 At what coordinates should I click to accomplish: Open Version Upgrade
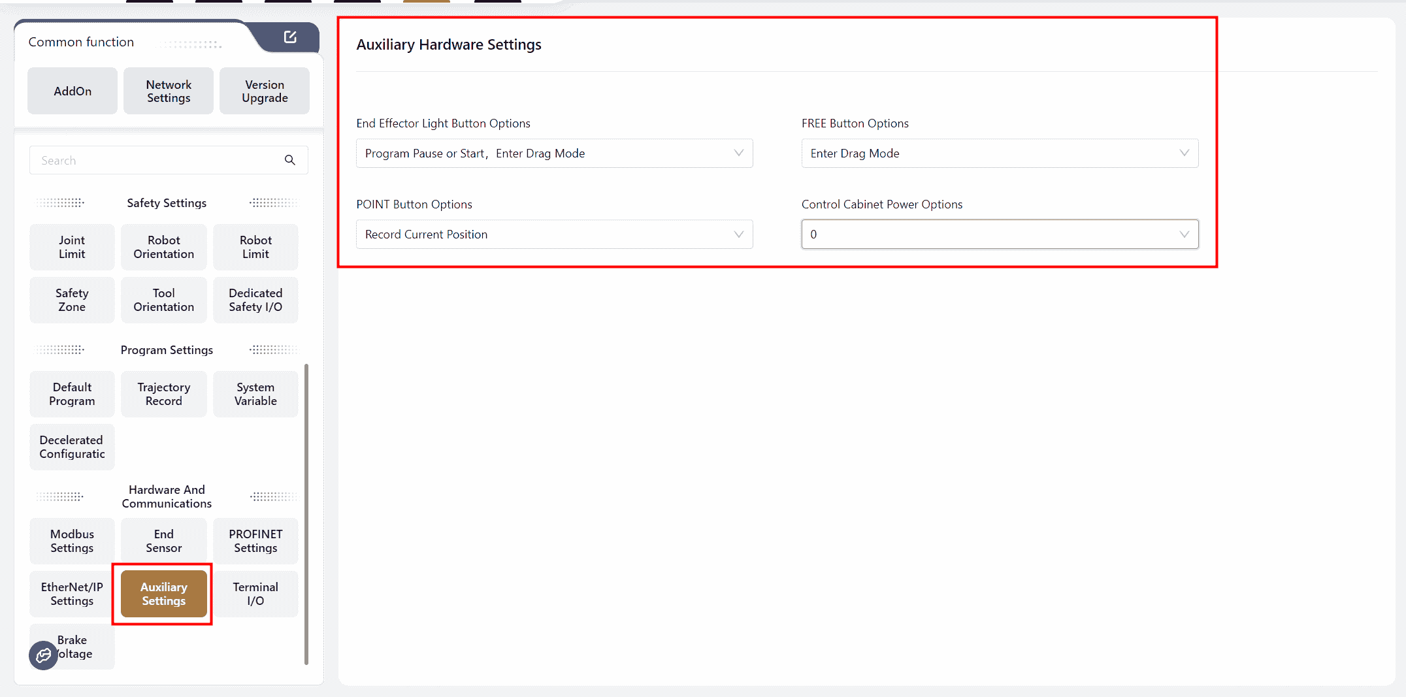point(265,91)
